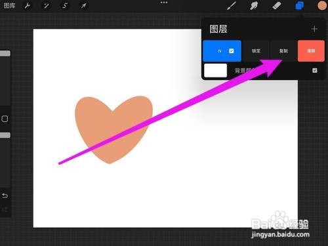
Task: Open the Actions wrench menu
Action: [x=28, y=5]
